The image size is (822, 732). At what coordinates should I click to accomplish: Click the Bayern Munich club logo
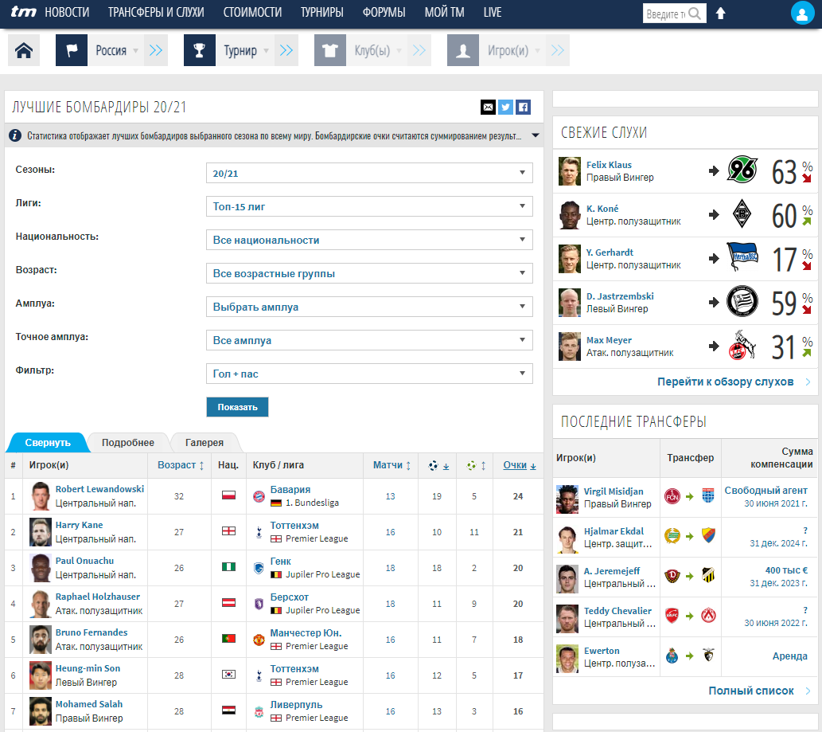coord(259,496)
